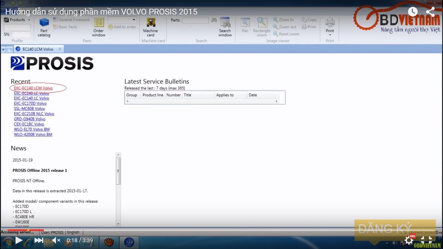Open YouTube settings gear icon

click(x=409, y=240)
